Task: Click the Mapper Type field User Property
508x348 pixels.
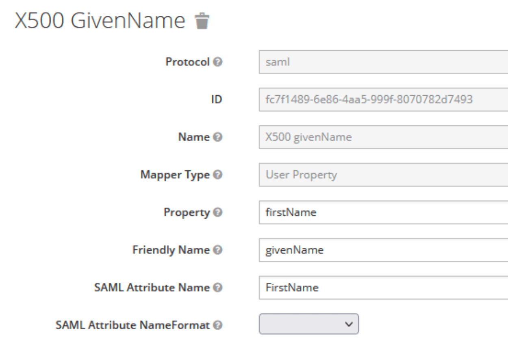Action: (x=383, y=175)
